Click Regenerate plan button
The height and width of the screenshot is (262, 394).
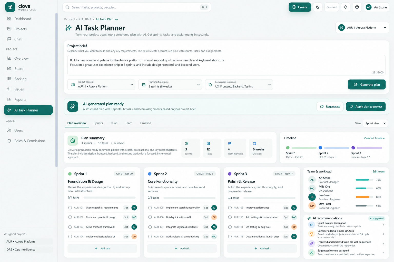click(330, 107)
